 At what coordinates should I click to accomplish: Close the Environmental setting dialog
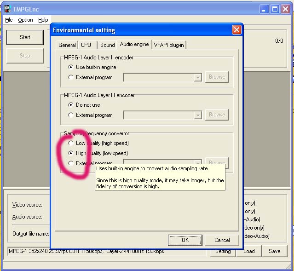pos(236,29)
